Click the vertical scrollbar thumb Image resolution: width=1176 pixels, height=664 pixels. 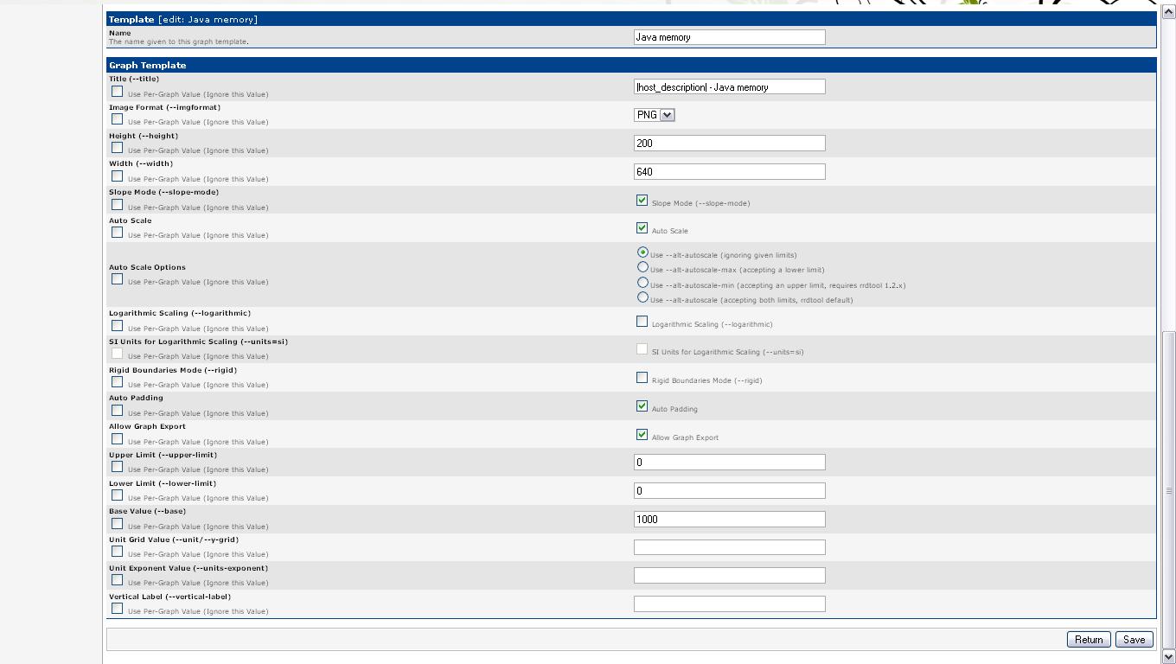click(x=1169, y=490)
